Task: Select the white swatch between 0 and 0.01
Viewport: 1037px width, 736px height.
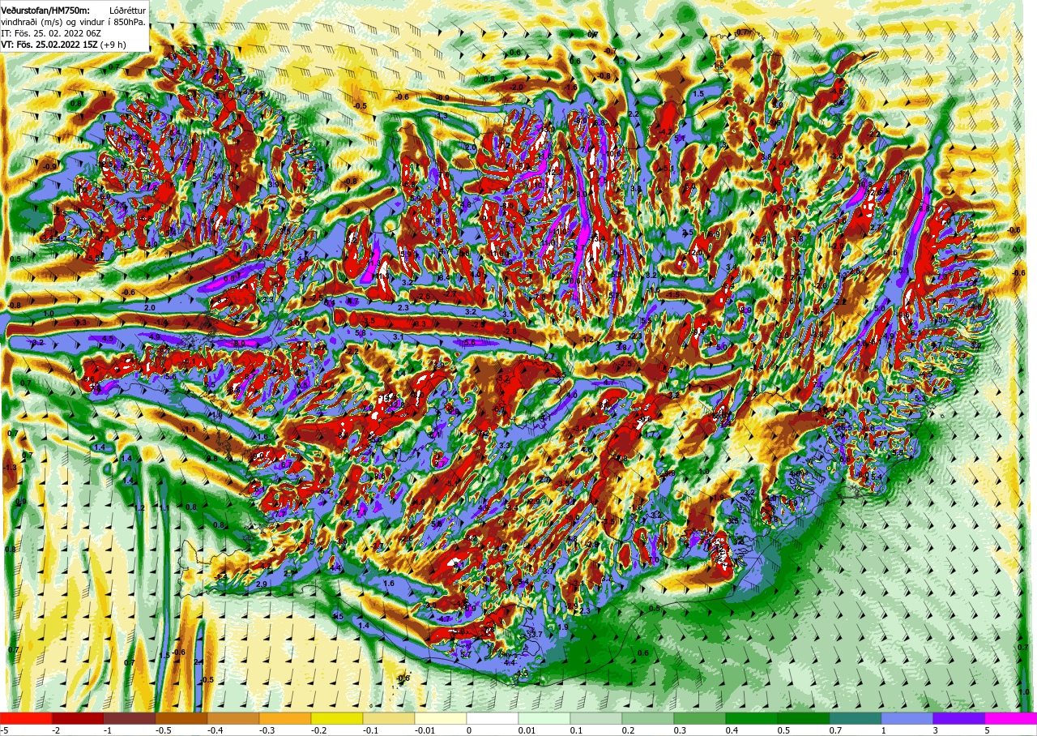Action: point(493,718)
